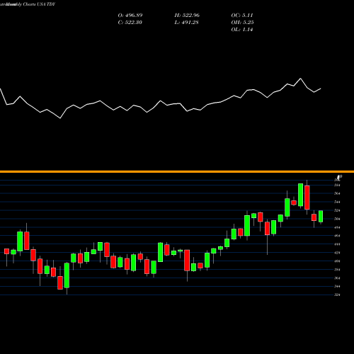Click the 464 price axis label
Image resolution: width=354 pixels, height=354 pixels.
tap(337, 236)
